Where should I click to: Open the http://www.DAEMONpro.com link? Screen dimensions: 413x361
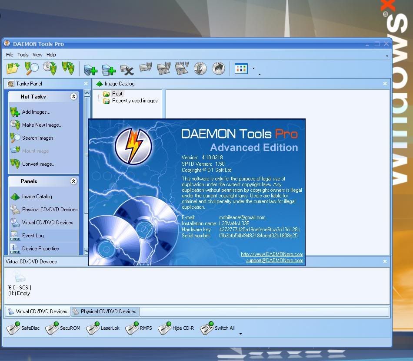272,254
